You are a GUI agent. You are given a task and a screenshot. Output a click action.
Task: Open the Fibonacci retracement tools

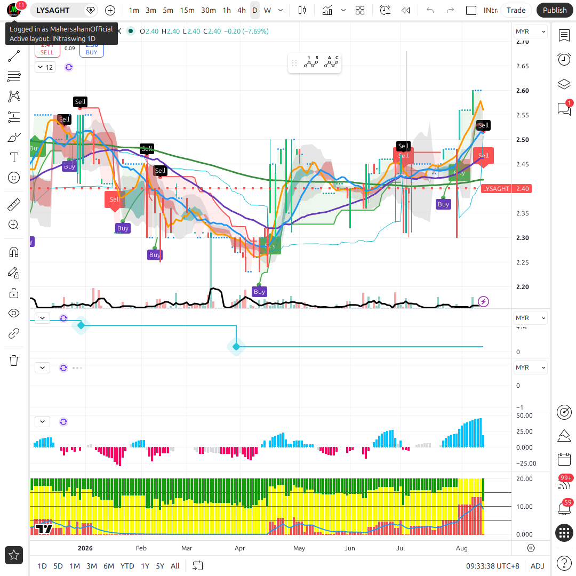pos(14,76)
